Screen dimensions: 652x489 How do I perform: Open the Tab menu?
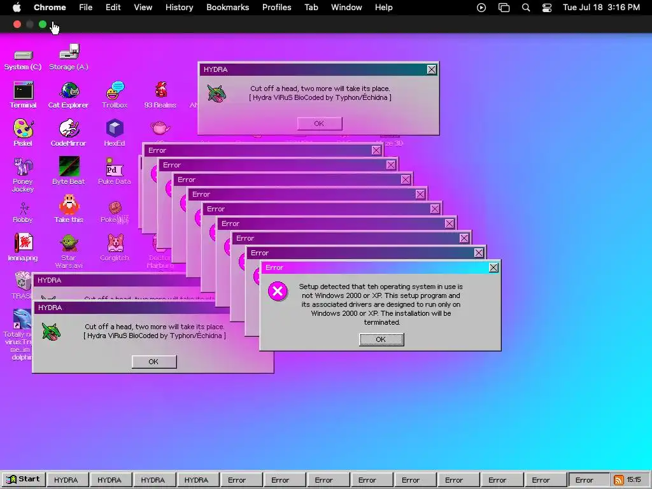click(311, 7)
